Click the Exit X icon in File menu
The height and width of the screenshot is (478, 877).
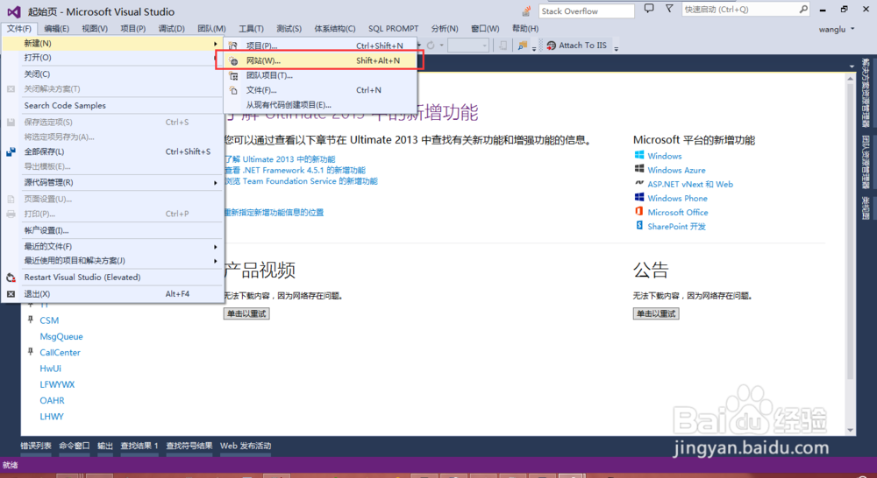11,294
